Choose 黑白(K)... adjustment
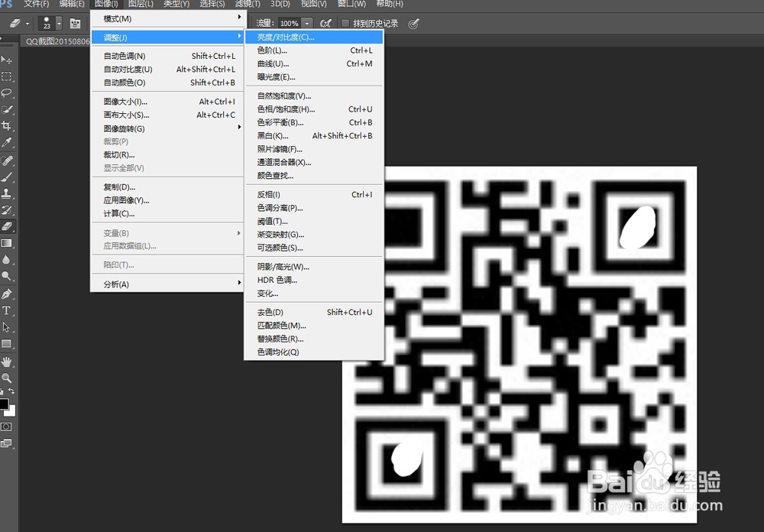This screenshot has height=532, width=764. coord(314,135)
